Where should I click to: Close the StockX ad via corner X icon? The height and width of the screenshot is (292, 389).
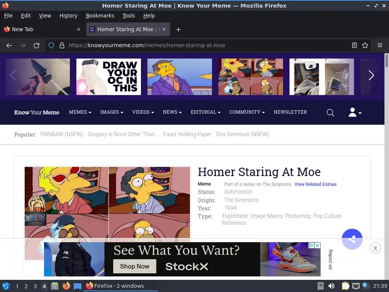(x=317, y=245)
